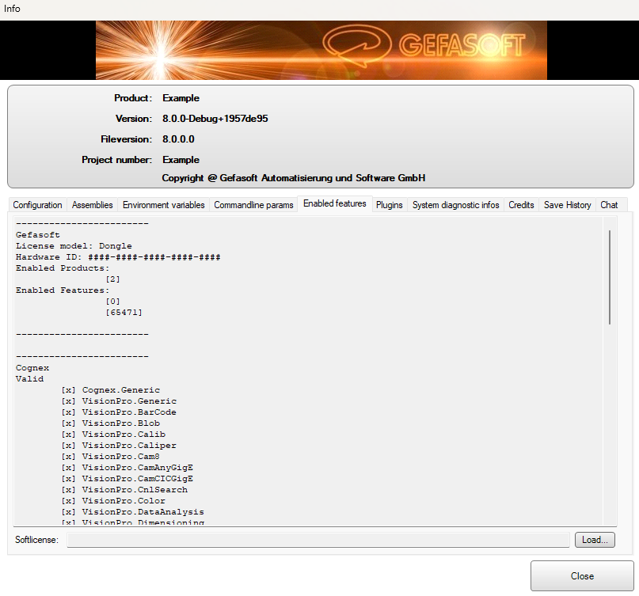Click the [2] enabled product entry
This screenshot has width=639, height=596.
tap(113, 279)
